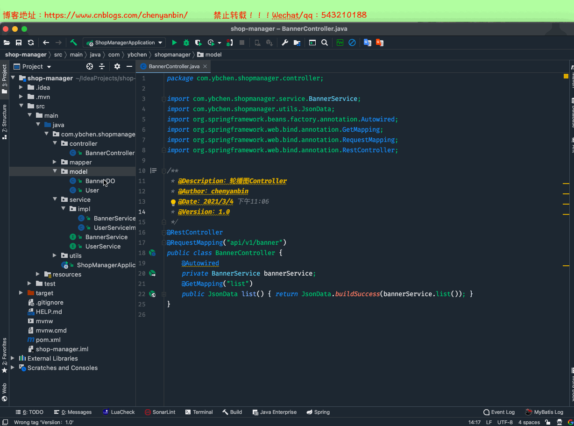Click the Run Anything terminal-window icon

(x=312, y=43)
